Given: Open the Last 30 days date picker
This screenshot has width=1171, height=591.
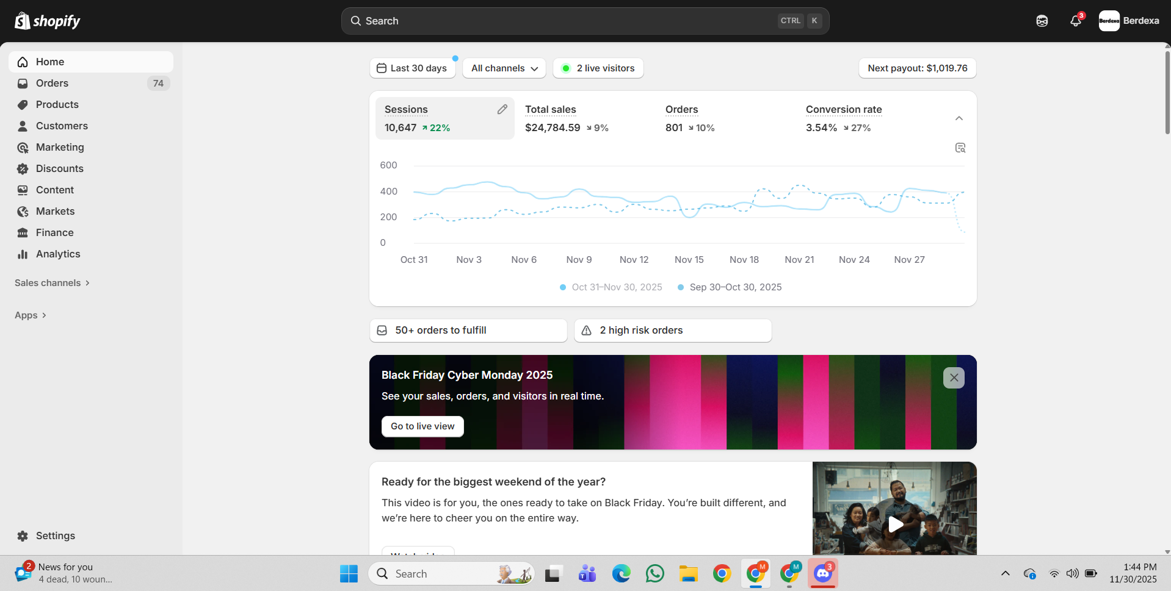Looking at the screenshot, I should [412, 68].
